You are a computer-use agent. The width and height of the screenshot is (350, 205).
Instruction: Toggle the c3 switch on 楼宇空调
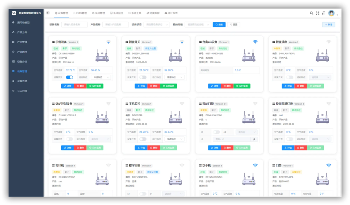(x=143, y=194)
